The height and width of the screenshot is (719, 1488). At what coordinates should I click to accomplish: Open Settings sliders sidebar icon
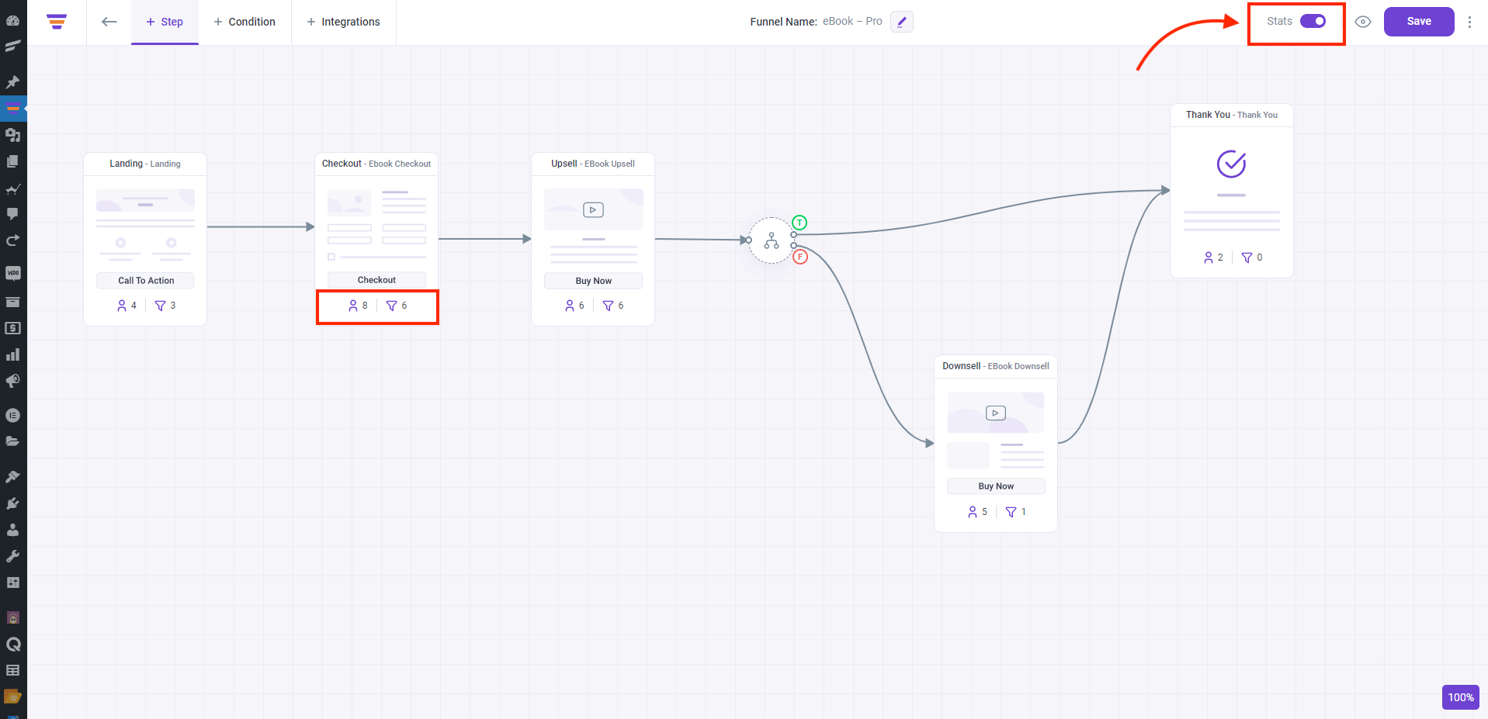coord(12,582)
